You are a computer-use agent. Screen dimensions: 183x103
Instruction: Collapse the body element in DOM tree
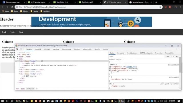18,59
